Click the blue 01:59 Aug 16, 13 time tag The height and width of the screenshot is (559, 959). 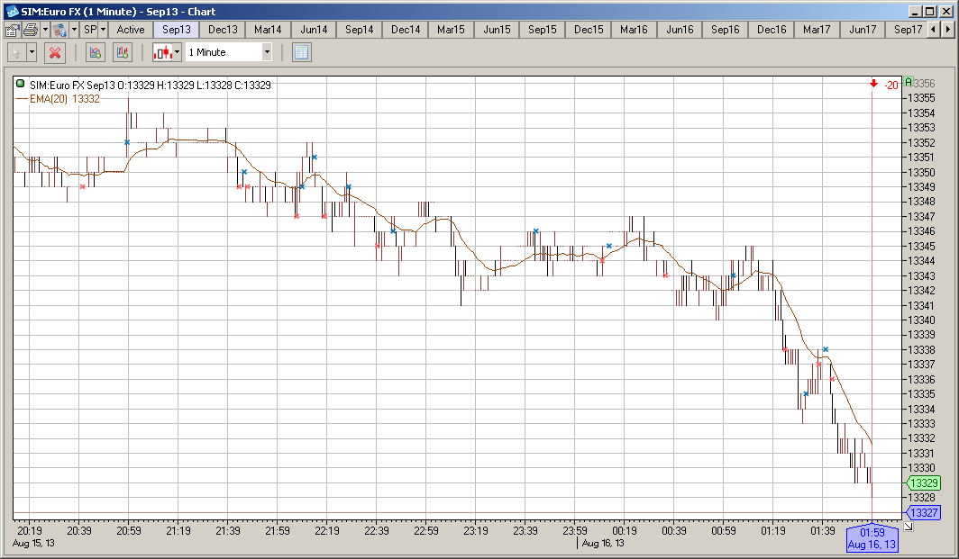[872, 538]
